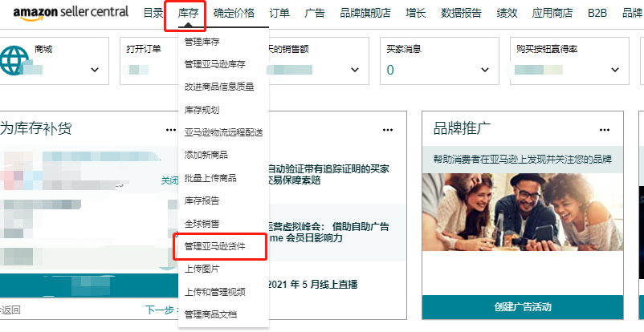Expand the 买家消息 card chevron

[485, 70]
